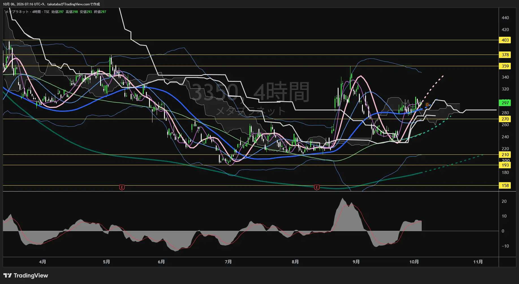Click 180 on the price axis
The width and height of the screenshot is (519, 284).
point(505,173)
